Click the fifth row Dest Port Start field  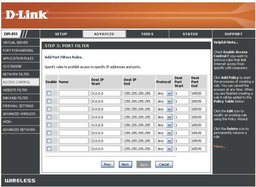pos(182,125)
